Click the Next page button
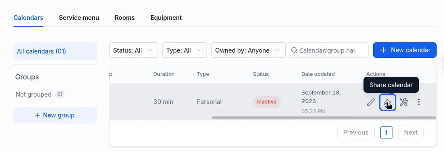 (x=411, y=132)
